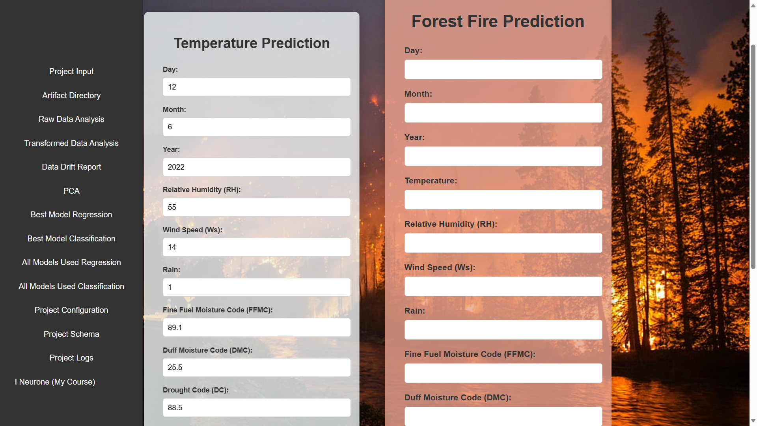Screen dimensions: 757x426
Task: View the Raw Data Analysis page
Action: tap(71, 119)
